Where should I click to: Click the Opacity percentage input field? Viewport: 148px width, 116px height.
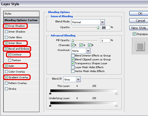(105, 28)
